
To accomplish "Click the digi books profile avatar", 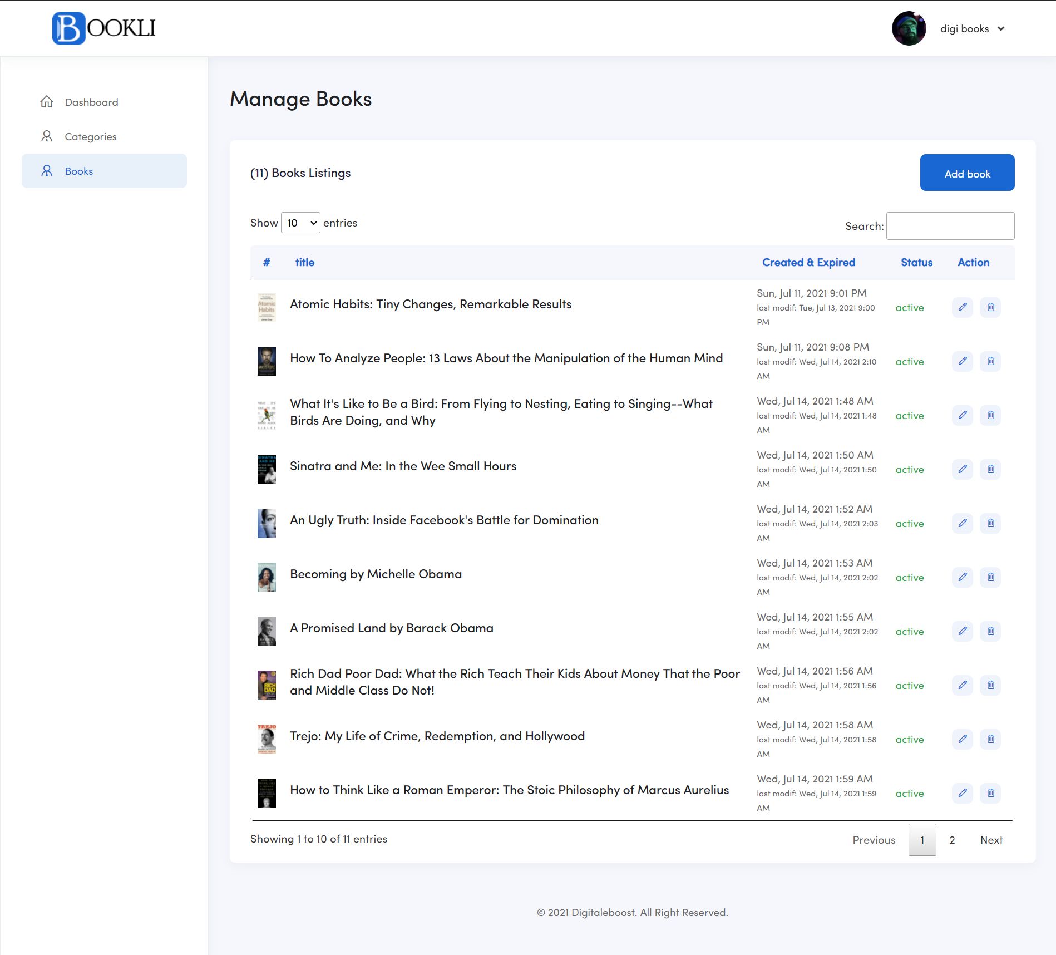I will tap(909, 28).
